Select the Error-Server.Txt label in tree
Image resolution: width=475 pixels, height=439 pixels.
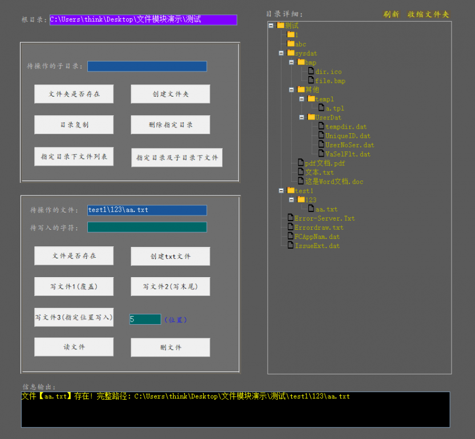(324, 218)
